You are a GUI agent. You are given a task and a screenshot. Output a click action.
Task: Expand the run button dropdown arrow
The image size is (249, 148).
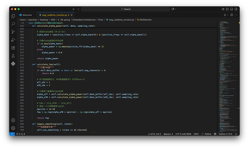(x=228, y=15)
